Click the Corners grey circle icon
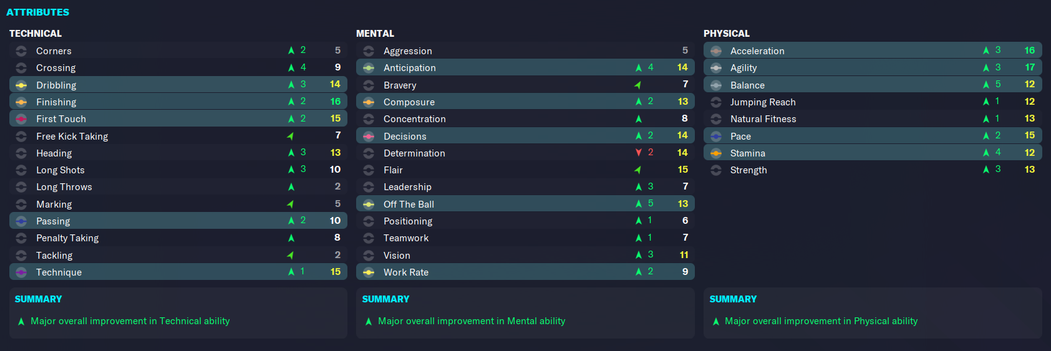 [x=21, y=50]
